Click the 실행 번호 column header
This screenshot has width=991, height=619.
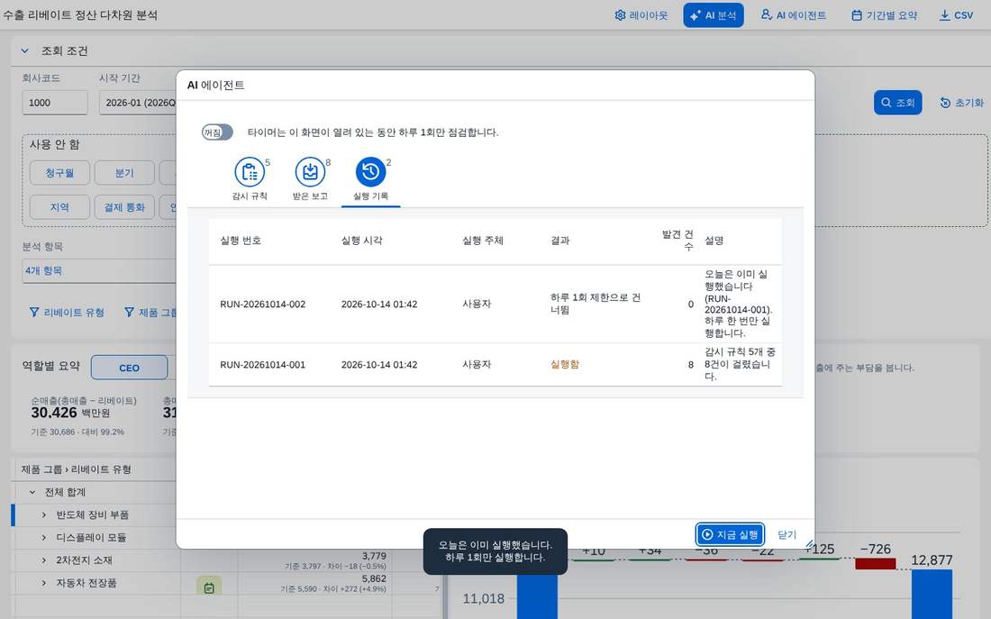pos(241,241)
